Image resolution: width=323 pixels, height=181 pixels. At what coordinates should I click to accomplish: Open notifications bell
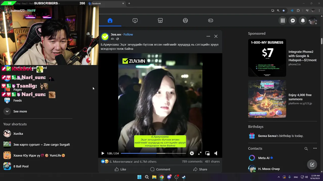tap(303, 21)
